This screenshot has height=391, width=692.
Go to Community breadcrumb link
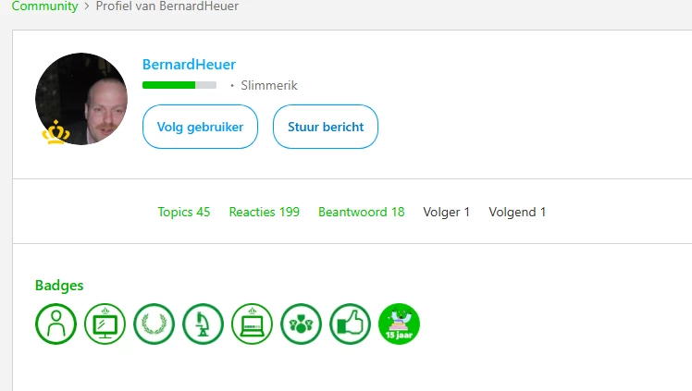[x=44, y=6]
